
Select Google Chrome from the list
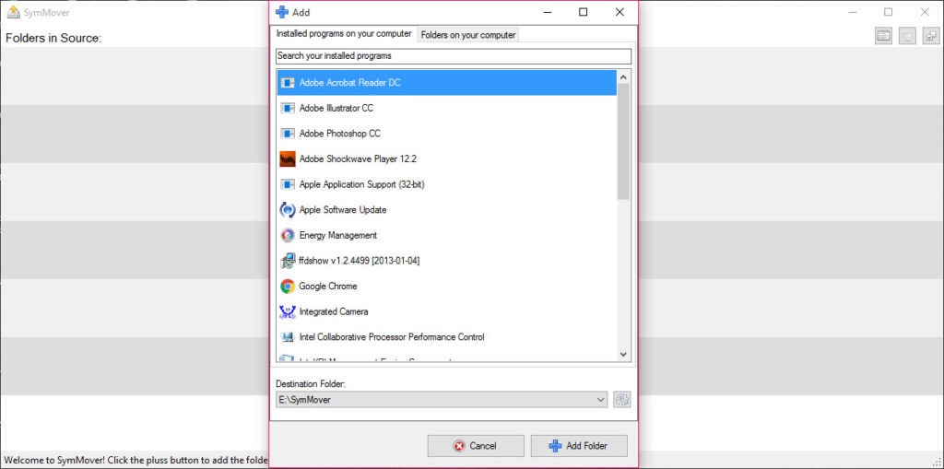click(x=447, y=286)
